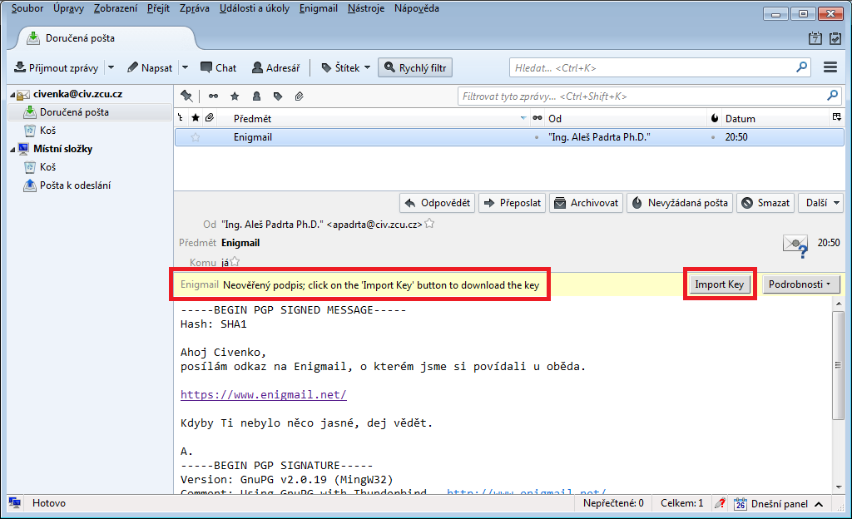Open the Podrobnosti details dropdown
This screenshot has width=852, height=519.
click(x=801, y=284)
